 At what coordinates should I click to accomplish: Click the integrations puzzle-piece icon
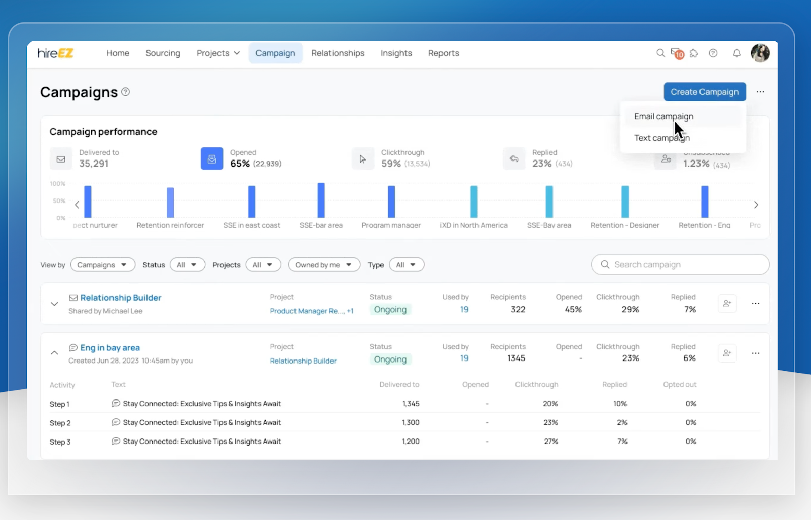tap(694, 53)
